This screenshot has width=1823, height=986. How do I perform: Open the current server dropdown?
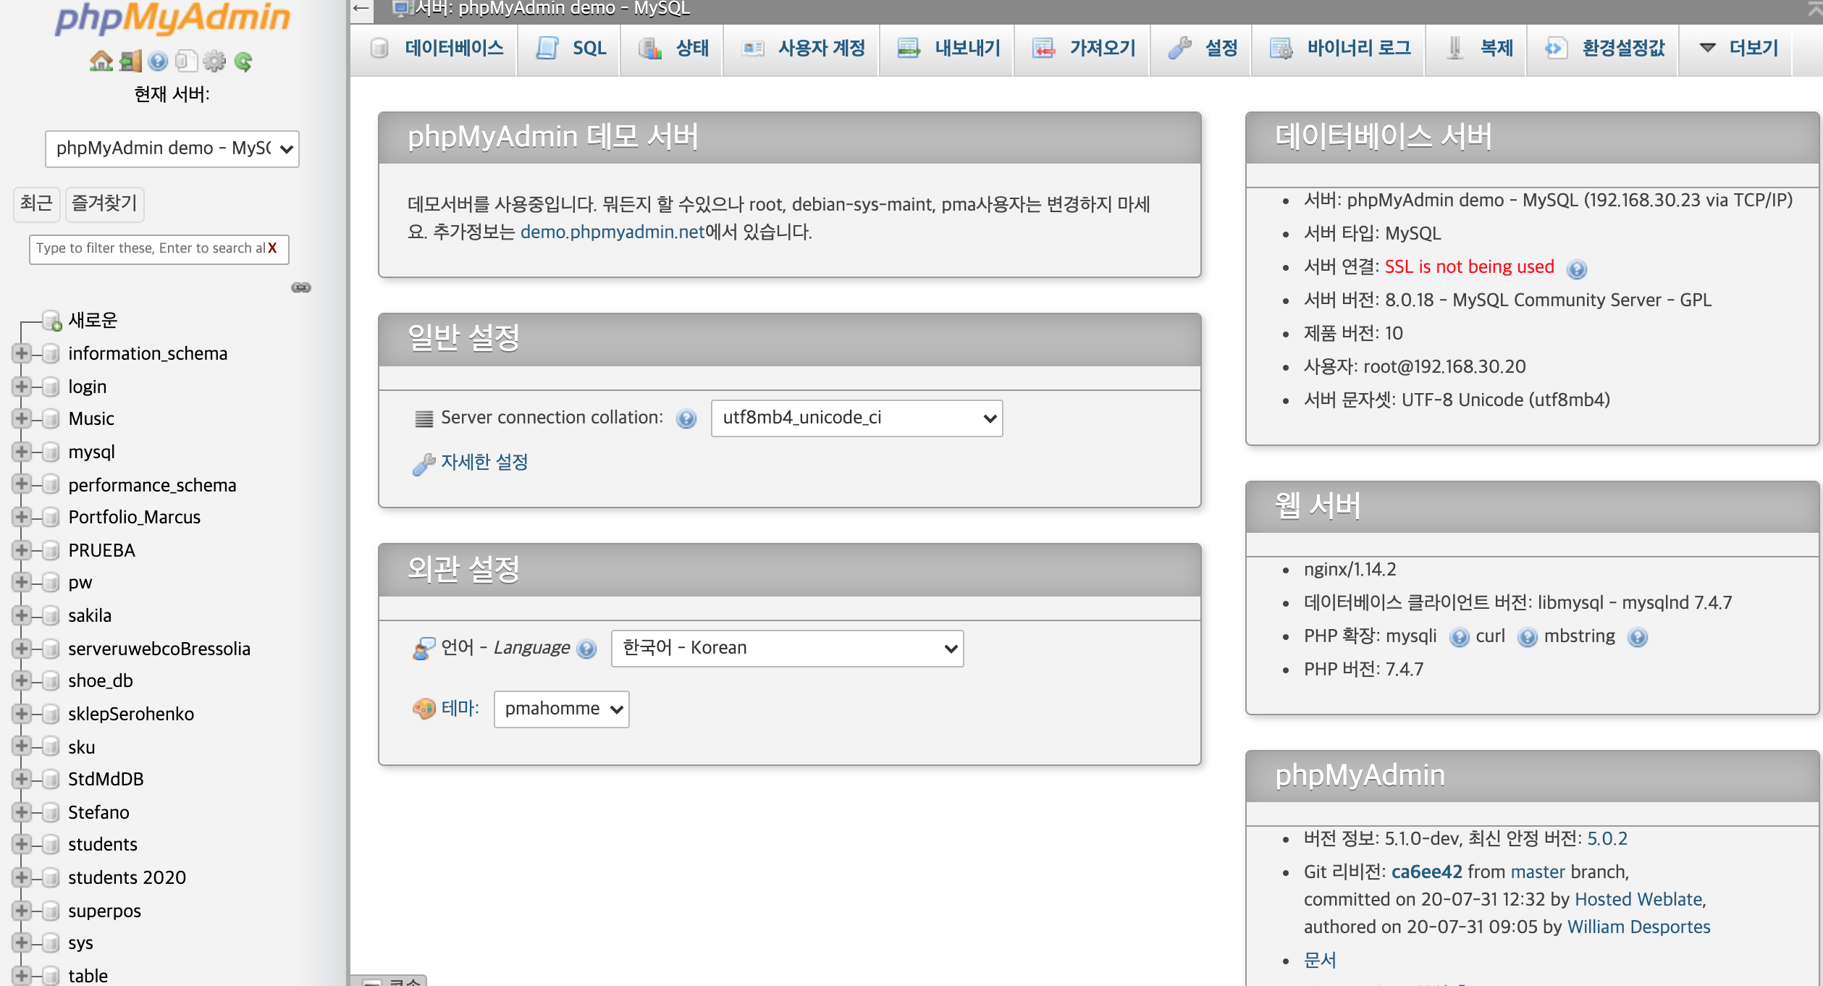click(x=172, y=148)
